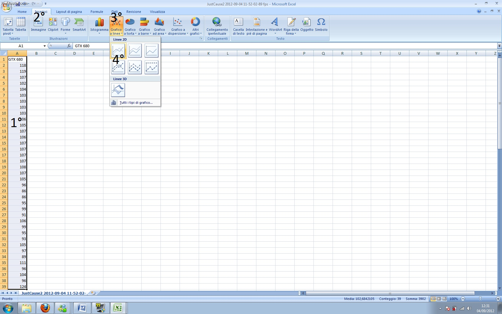Viewport: 502px width, 314px height.
Task: Switch to Normal view in status bar
Action: 433,299
